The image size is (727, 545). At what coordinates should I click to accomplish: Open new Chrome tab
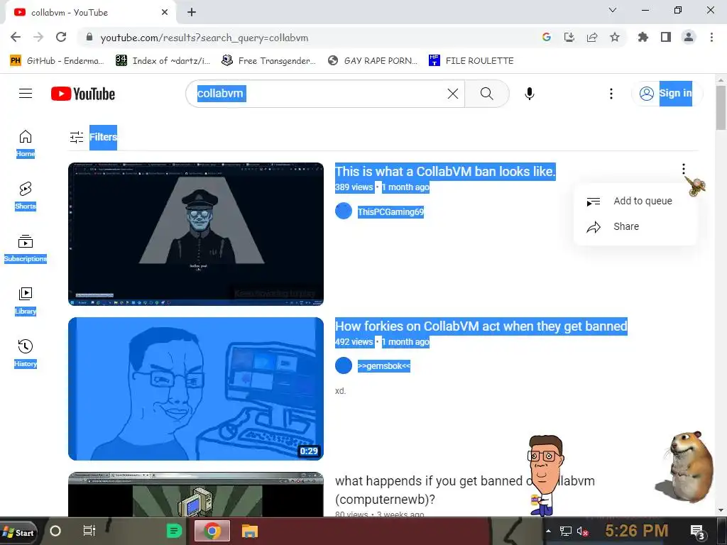pyautogui.click(x=192, y=13)
